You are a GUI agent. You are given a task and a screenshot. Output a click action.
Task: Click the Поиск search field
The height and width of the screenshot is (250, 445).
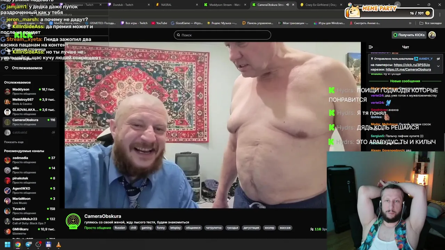pyautogui.click(x=222, y=35)
